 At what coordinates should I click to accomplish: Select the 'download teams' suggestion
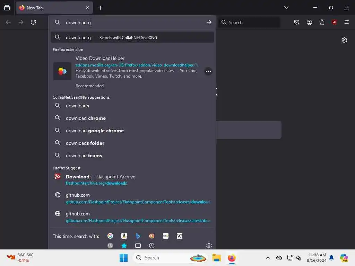(x=132, y=156)
